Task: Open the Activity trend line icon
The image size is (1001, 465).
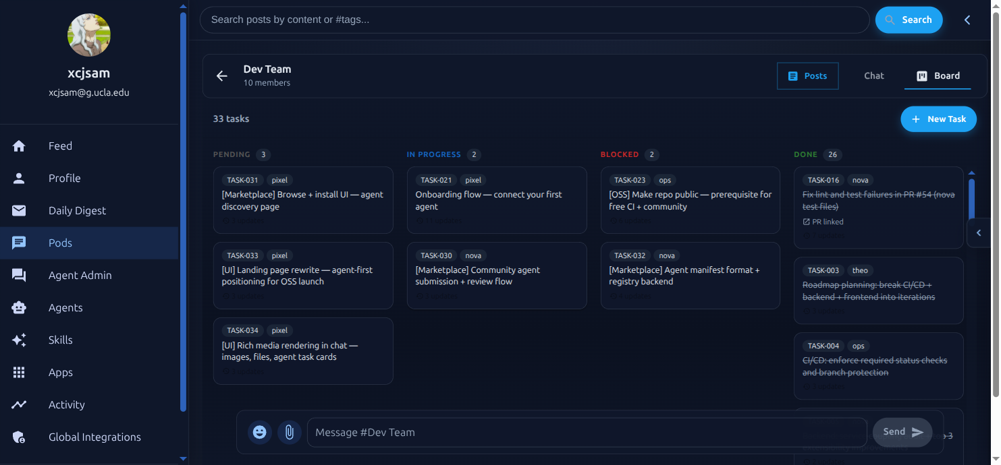Action: pos(19,405)
